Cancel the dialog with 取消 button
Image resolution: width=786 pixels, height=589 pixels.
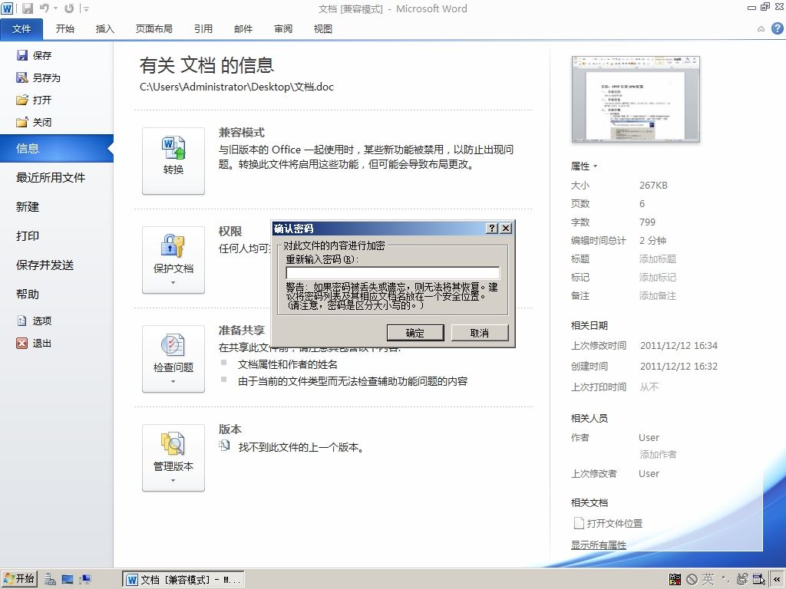[x=480, y=333]
